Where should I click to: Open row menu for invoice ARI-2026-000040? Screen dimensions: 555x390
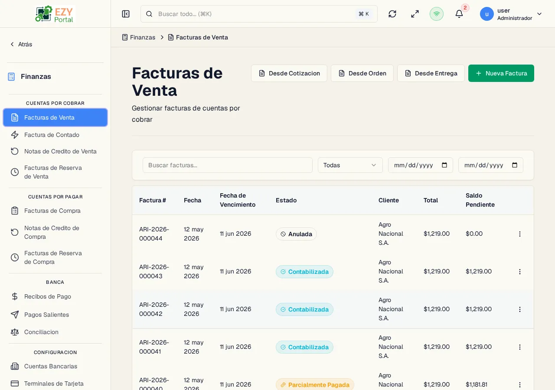click(x=520, y=385)
